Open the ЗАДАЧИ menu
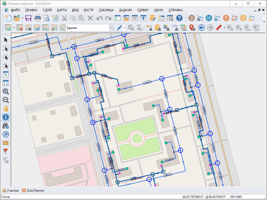267x200 pixels. (x=125, y=10)
